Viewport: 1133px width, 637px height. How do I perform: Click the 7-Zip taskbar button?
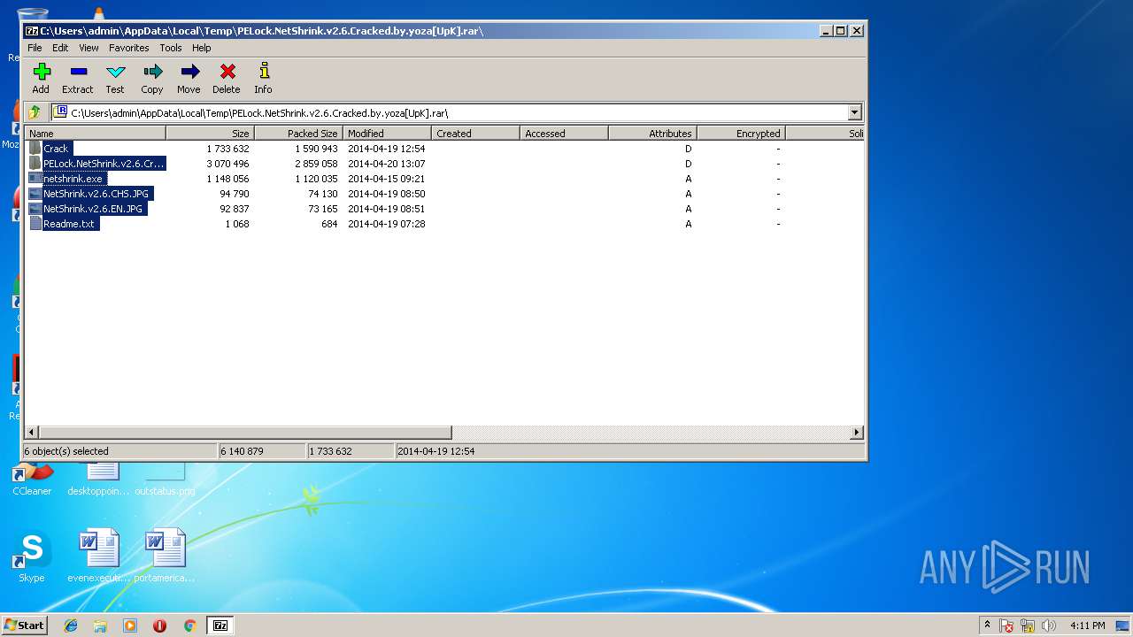[220, 625]
